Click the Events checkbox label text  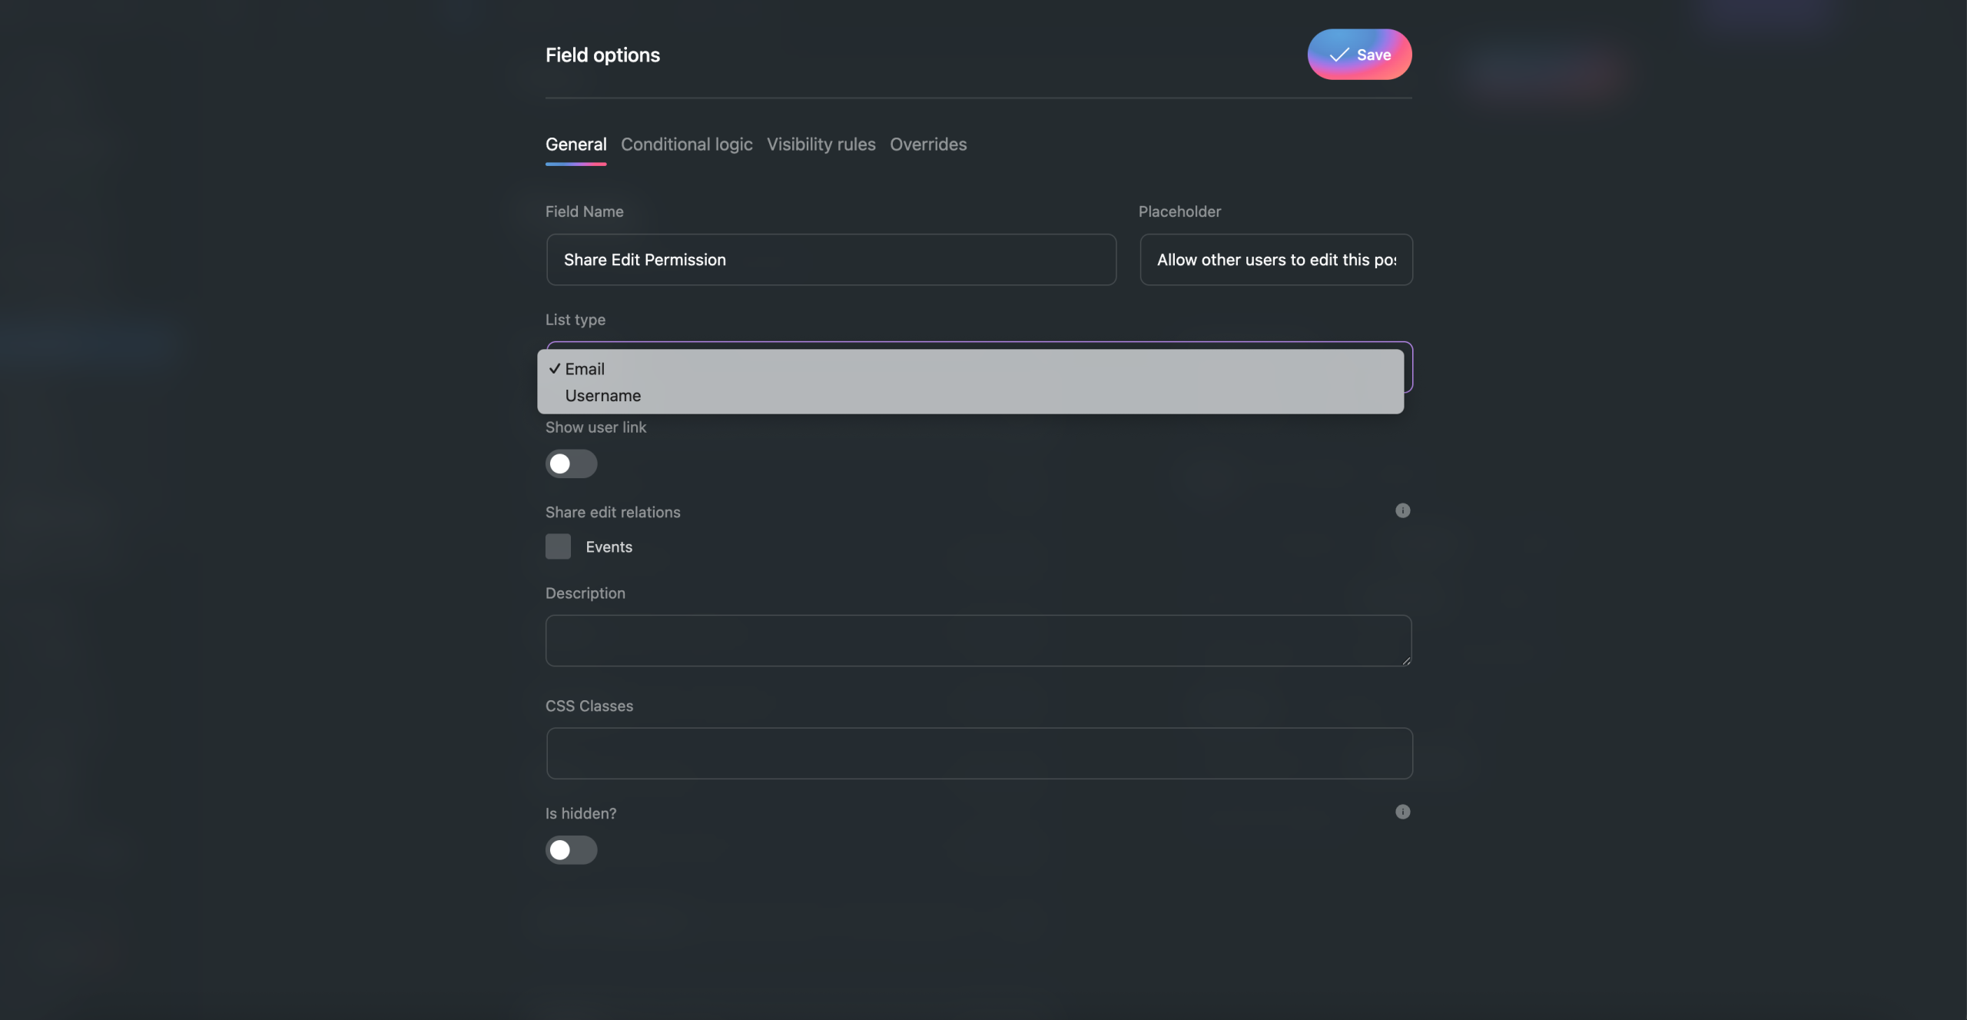pyautogui.click(x=609, y=547)
